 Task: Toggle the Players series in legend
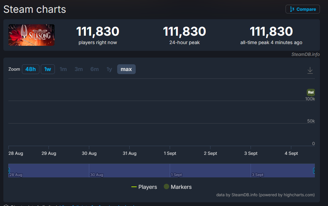(144, 187)
